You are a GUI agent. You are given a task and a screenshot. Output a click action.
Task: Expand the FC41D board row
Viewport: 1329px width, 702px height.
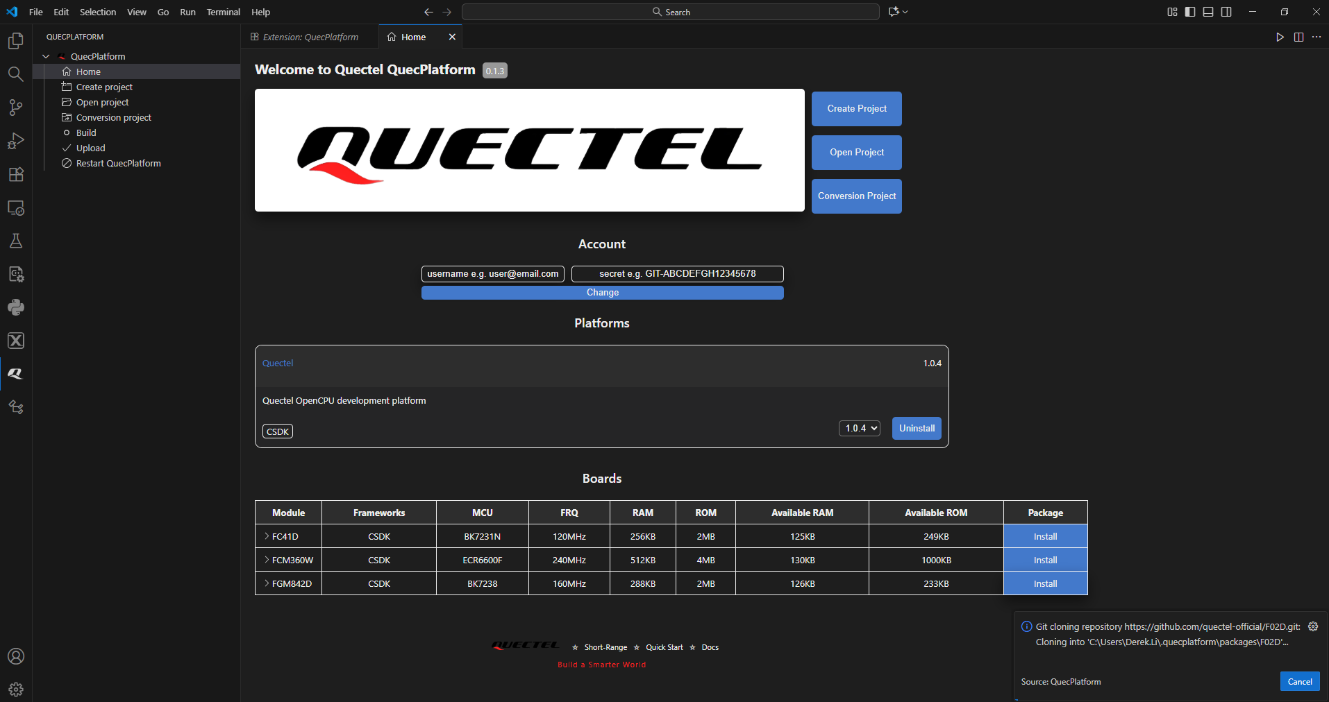267,536
